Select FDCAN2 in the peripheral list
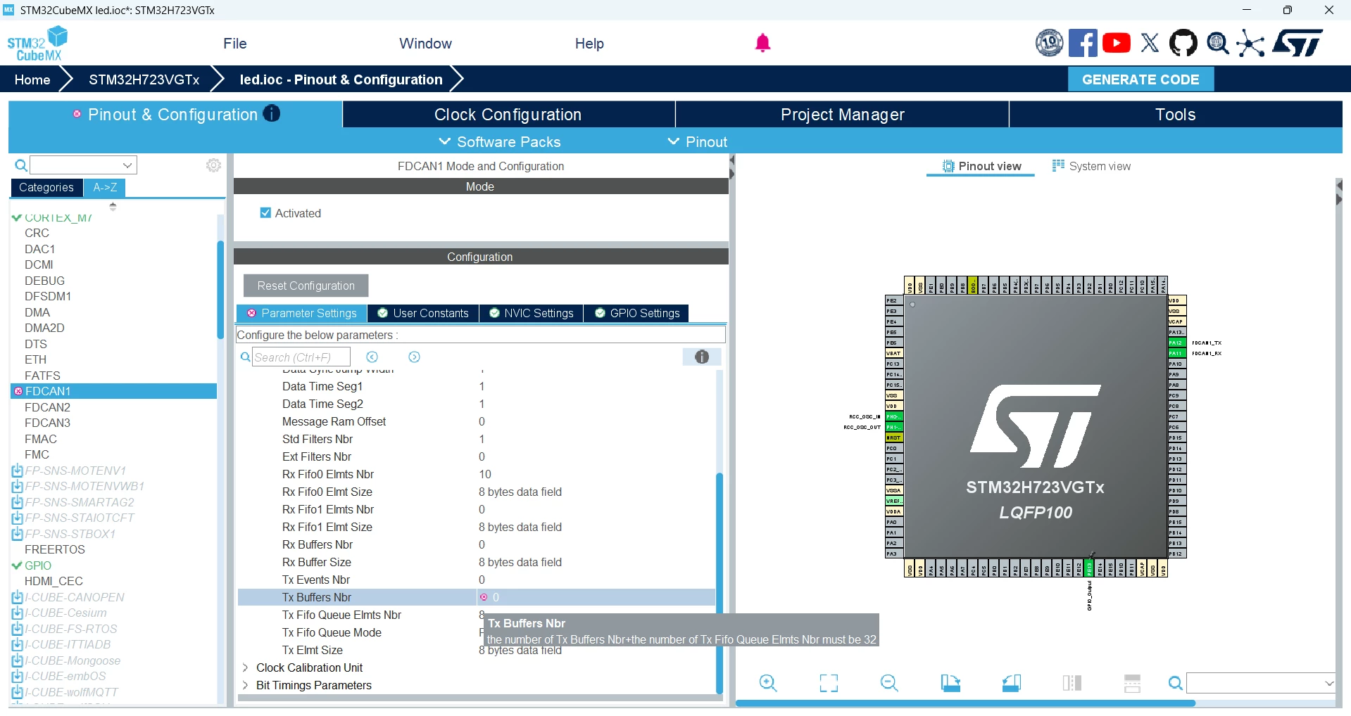 tap(47, 407)
